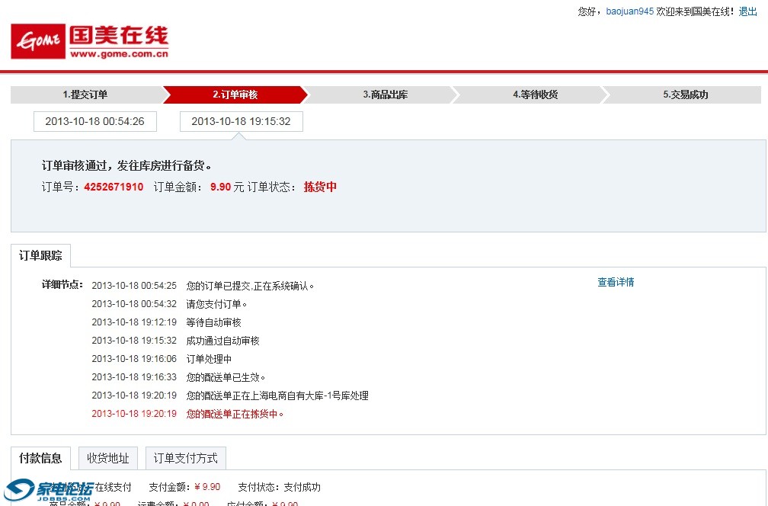Select step 4.等待收货
This screenshot has height=506, width=768.
pyautogui.click(x=536, y=94)
